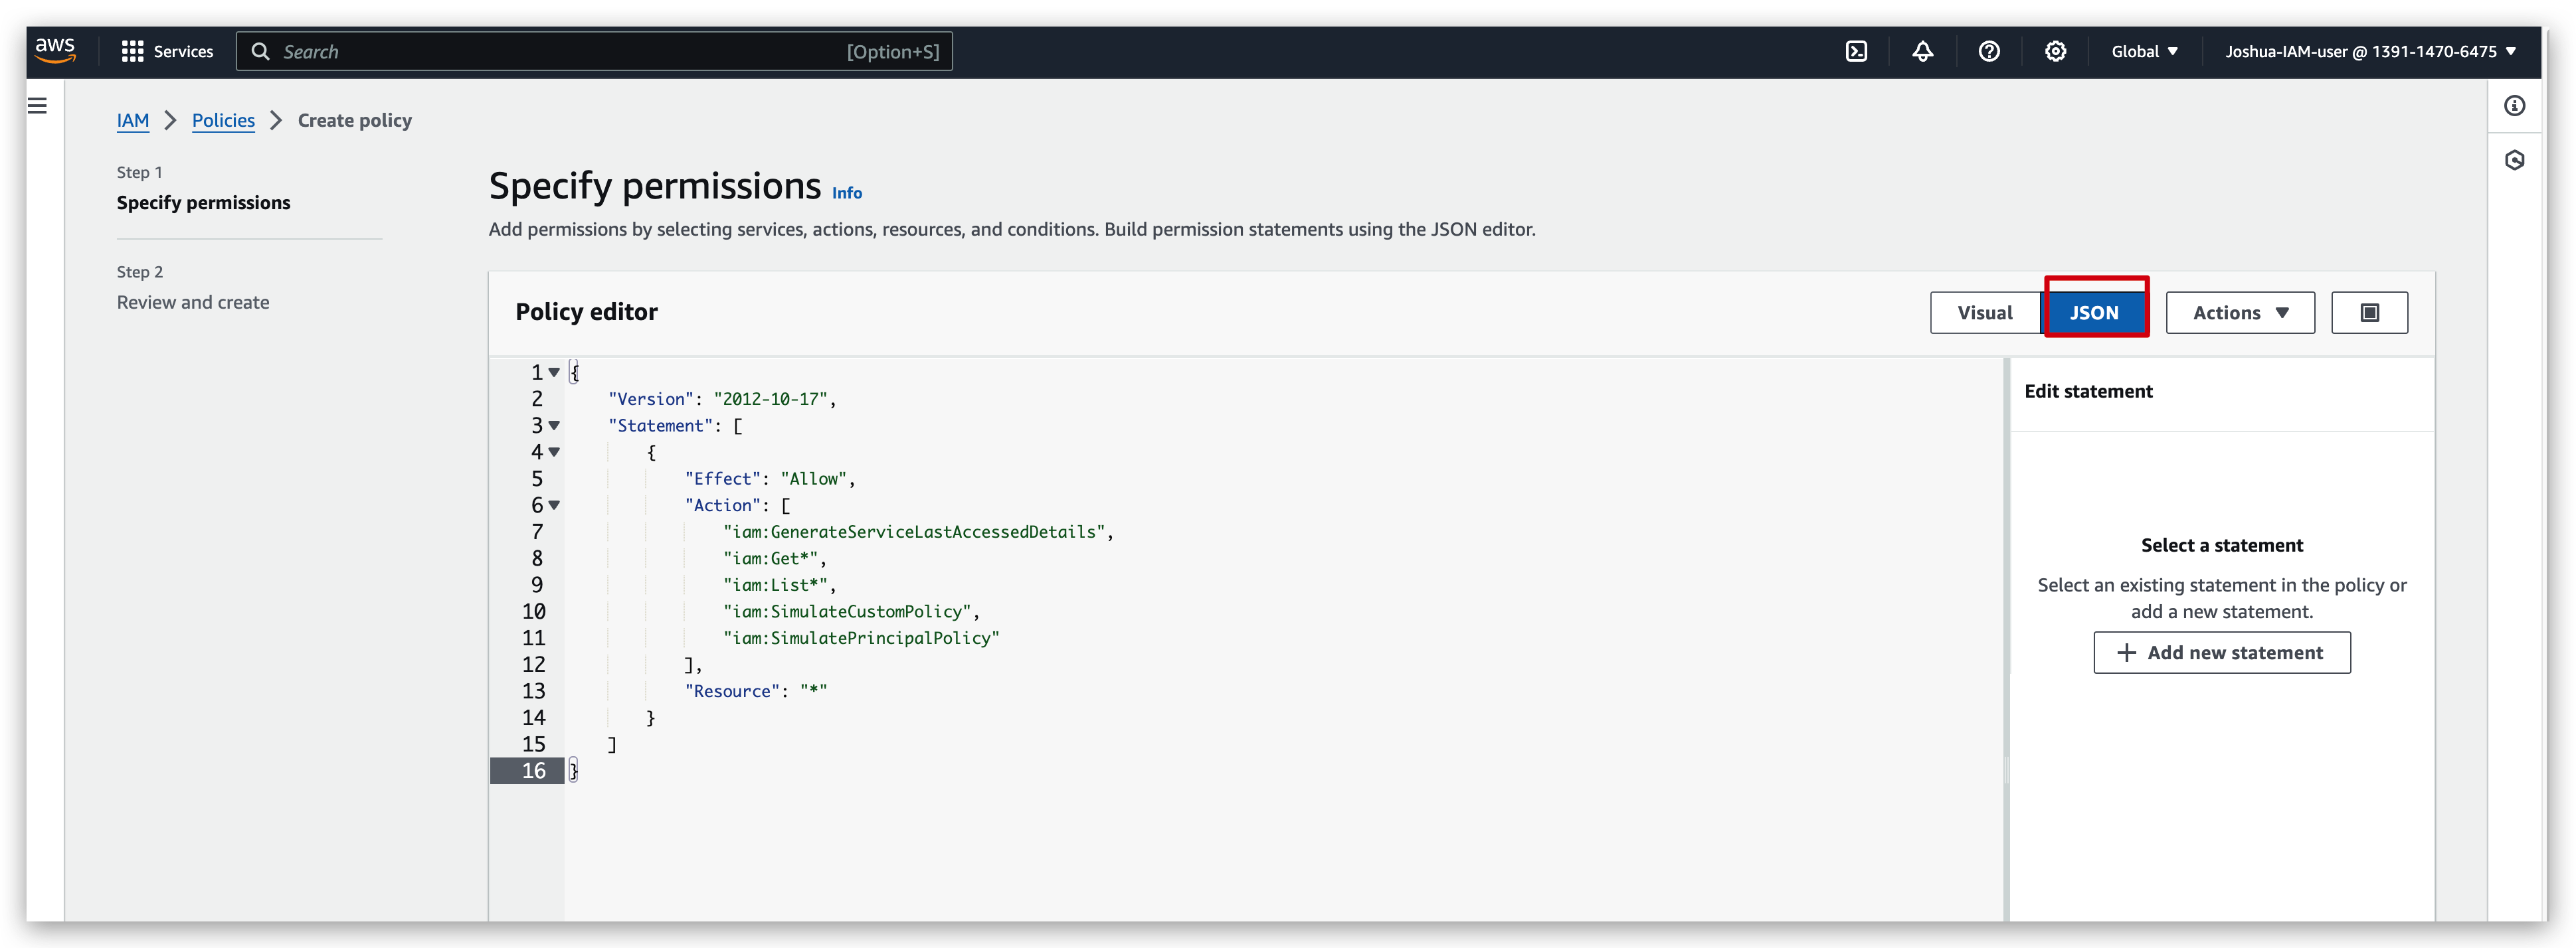Navigate to the Policies breadcrumb link
The width and height of the screenshot is (2576, 948).
pos(223,120)
